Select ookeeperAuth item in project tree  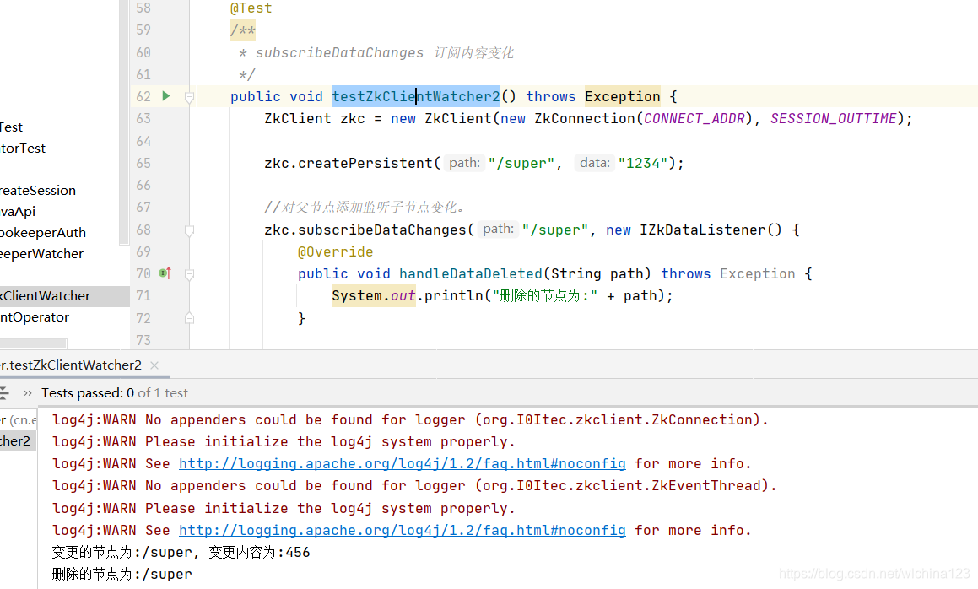pos(43,232)
